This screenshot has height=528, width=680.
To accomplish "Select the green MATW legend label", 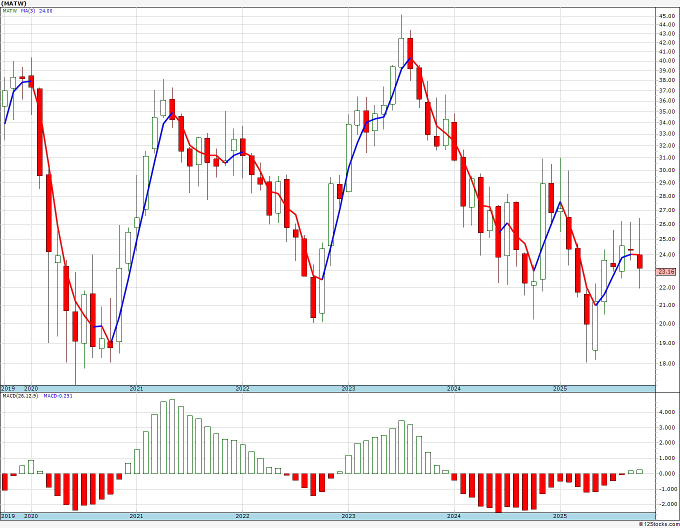I will pyautogui.click(x=9, y=10).
